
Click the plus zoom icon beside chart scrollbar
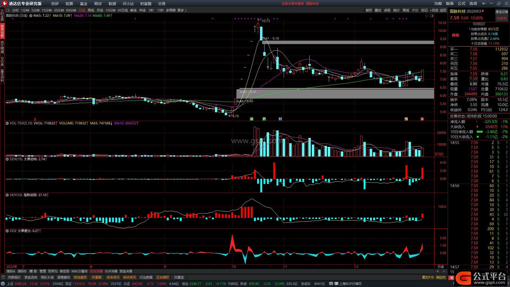tap(437, 271)
